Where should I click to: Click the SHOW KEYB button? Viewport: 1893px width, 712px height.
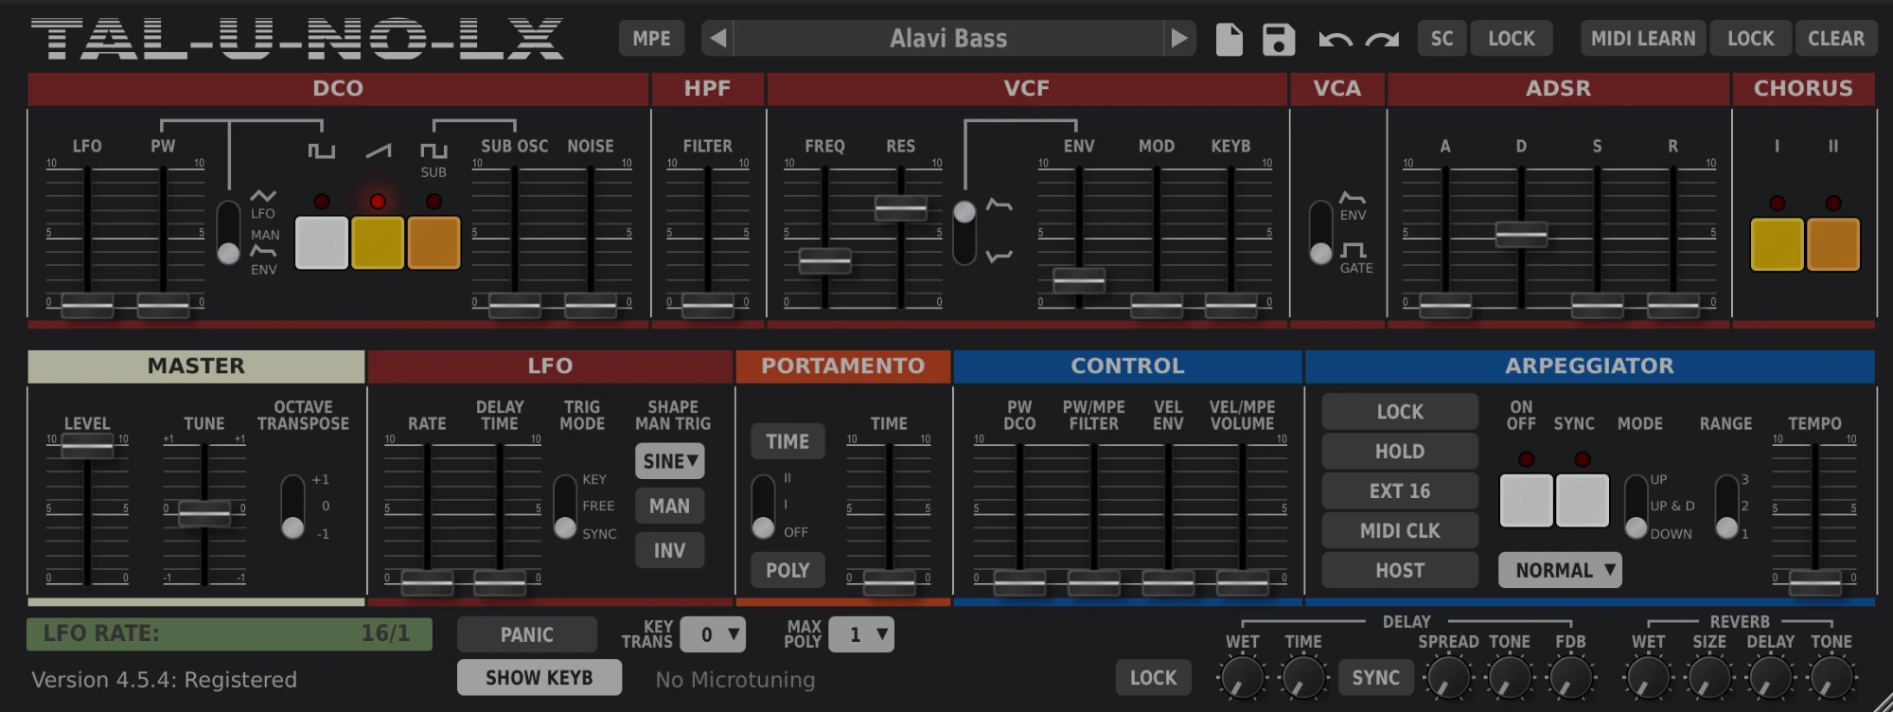[x=540, y=678]
